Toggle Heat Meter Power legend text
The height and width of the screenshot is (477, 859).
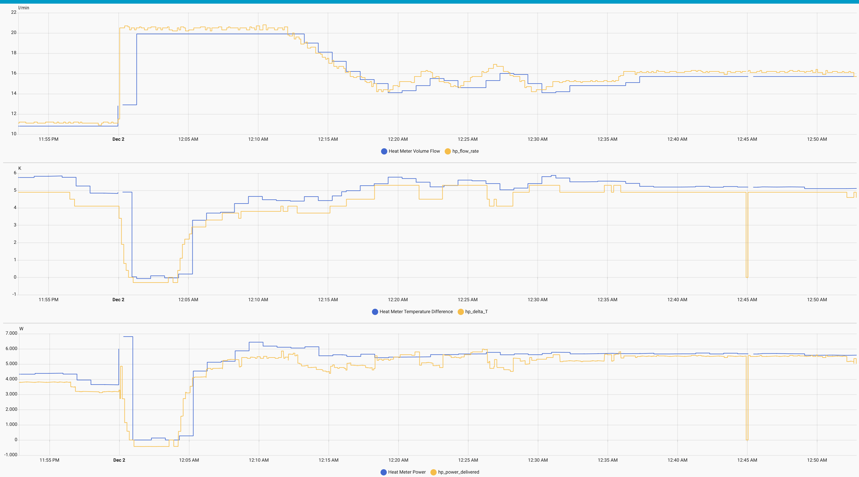[x=407, y=472]
